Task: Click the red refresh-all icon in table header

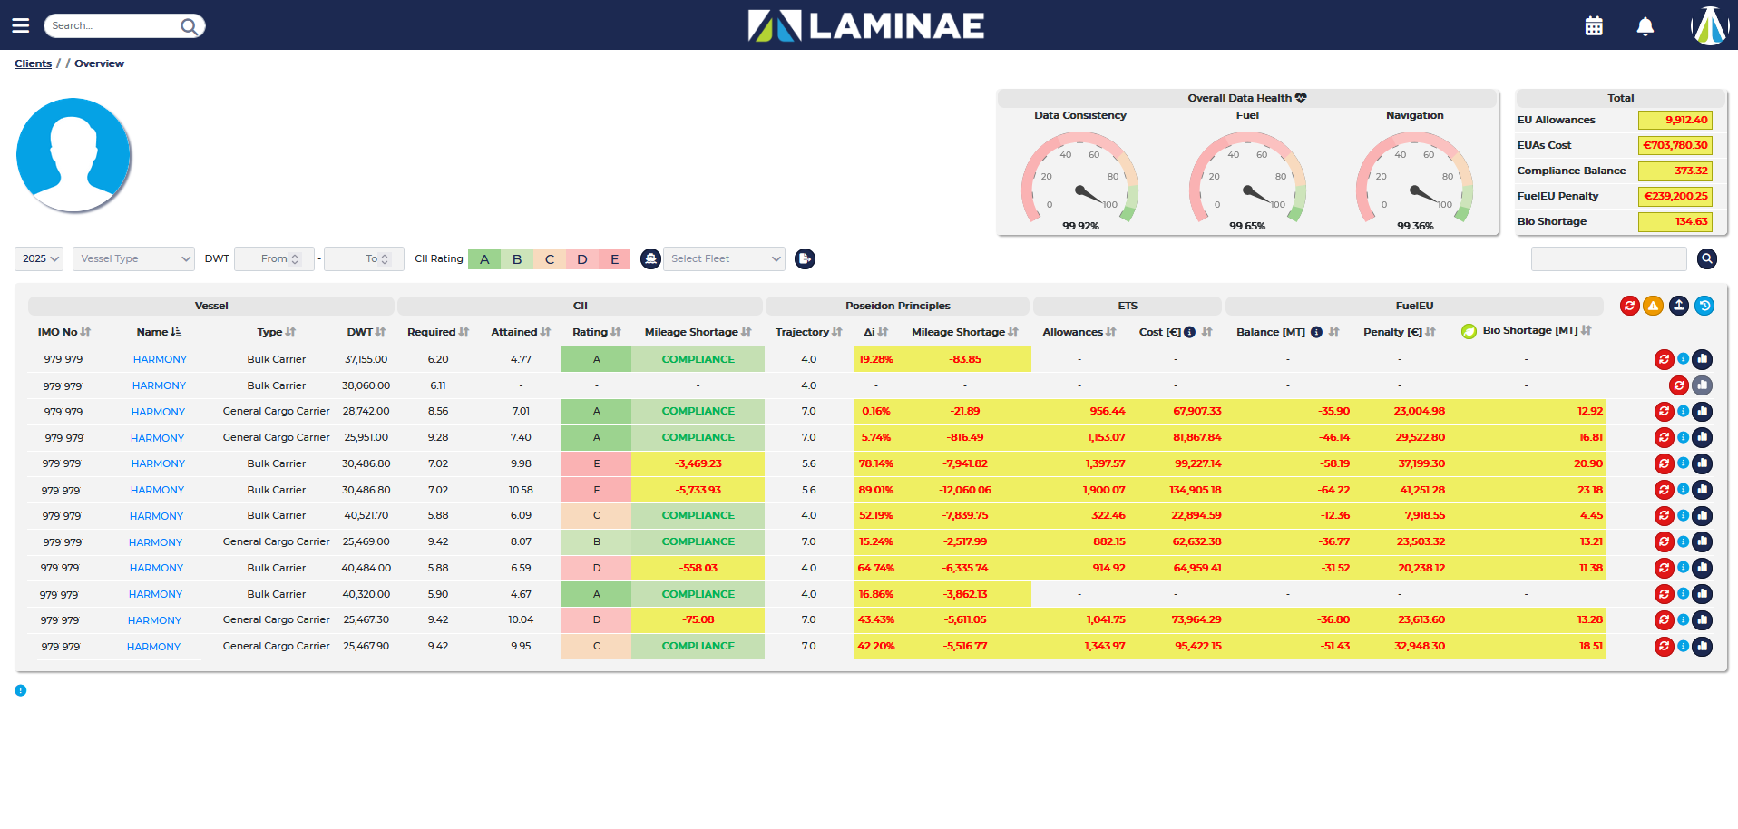Action: pos(1630,306)
